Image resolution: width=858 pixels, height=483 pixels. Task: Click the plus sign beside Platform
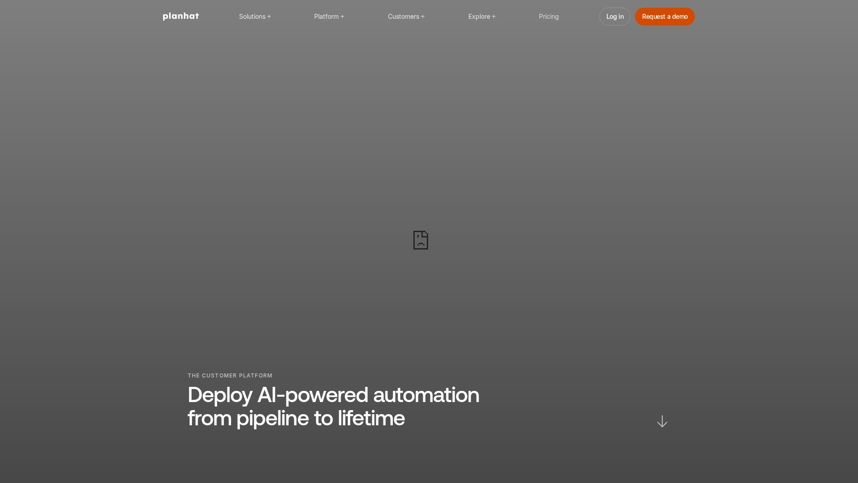[x=342, y=17]
